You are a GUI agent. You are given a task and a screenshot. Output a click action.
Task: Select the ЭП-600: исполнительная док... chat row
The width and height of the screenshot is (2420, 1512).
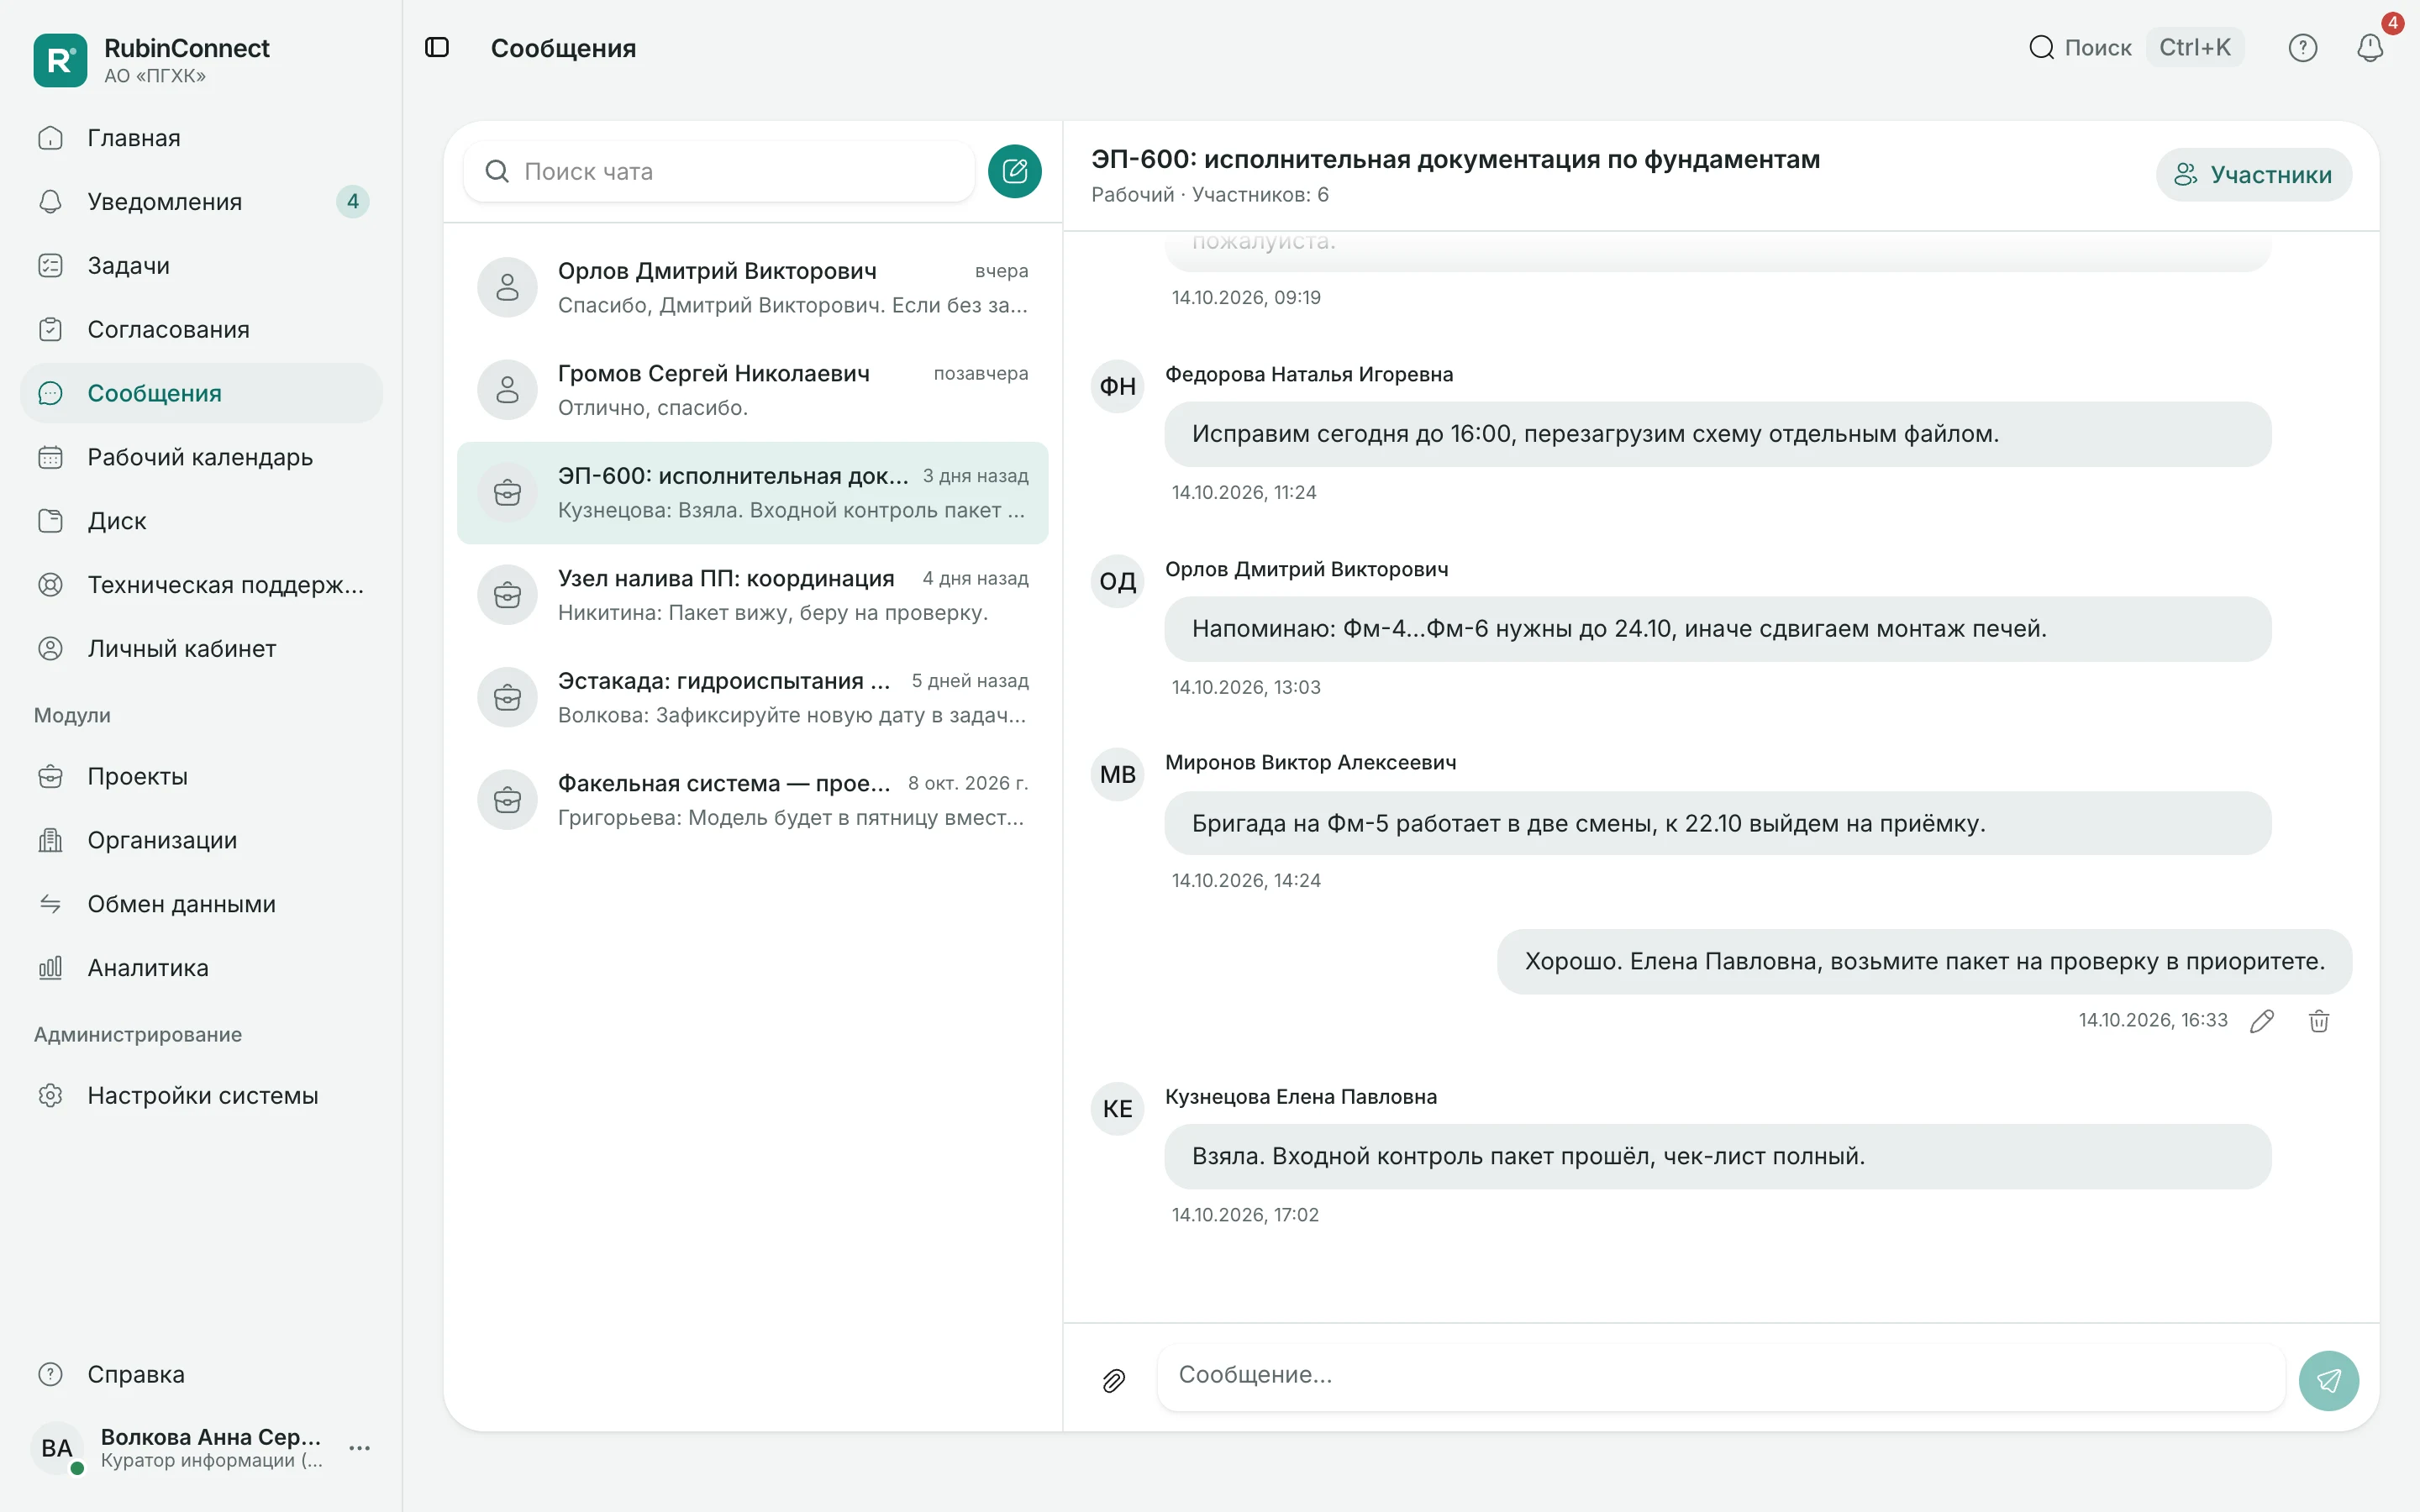point(752,493)
